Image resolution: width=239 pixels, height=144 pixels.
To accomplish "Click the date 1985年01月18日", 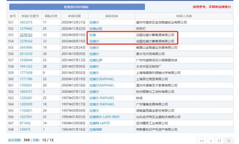I will coord(73,129).
